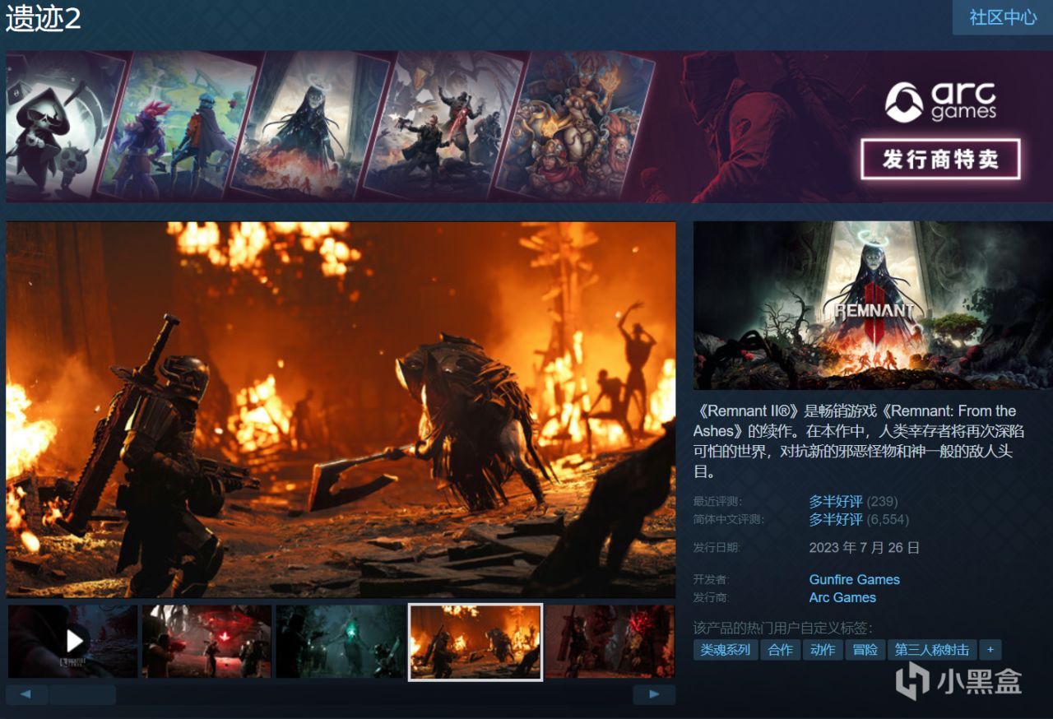
Task: Advance the screenshot strip with the right arrow
Action: (654, 695)
